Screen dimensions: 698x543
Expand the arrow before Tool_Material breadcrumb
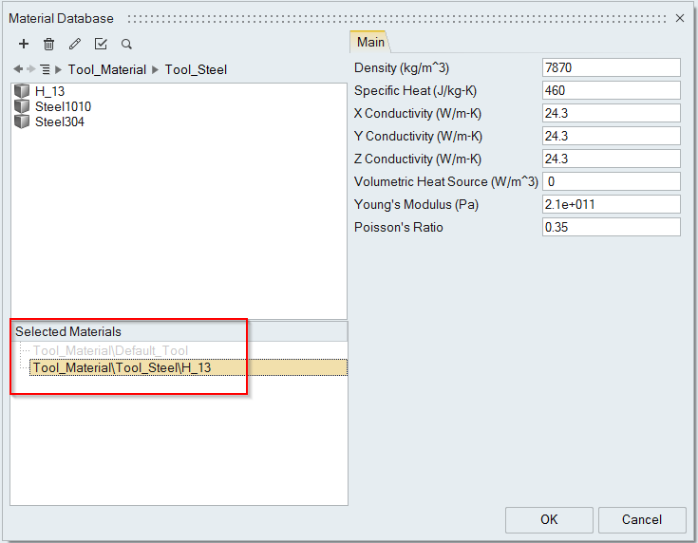click(x=59, y=69)
